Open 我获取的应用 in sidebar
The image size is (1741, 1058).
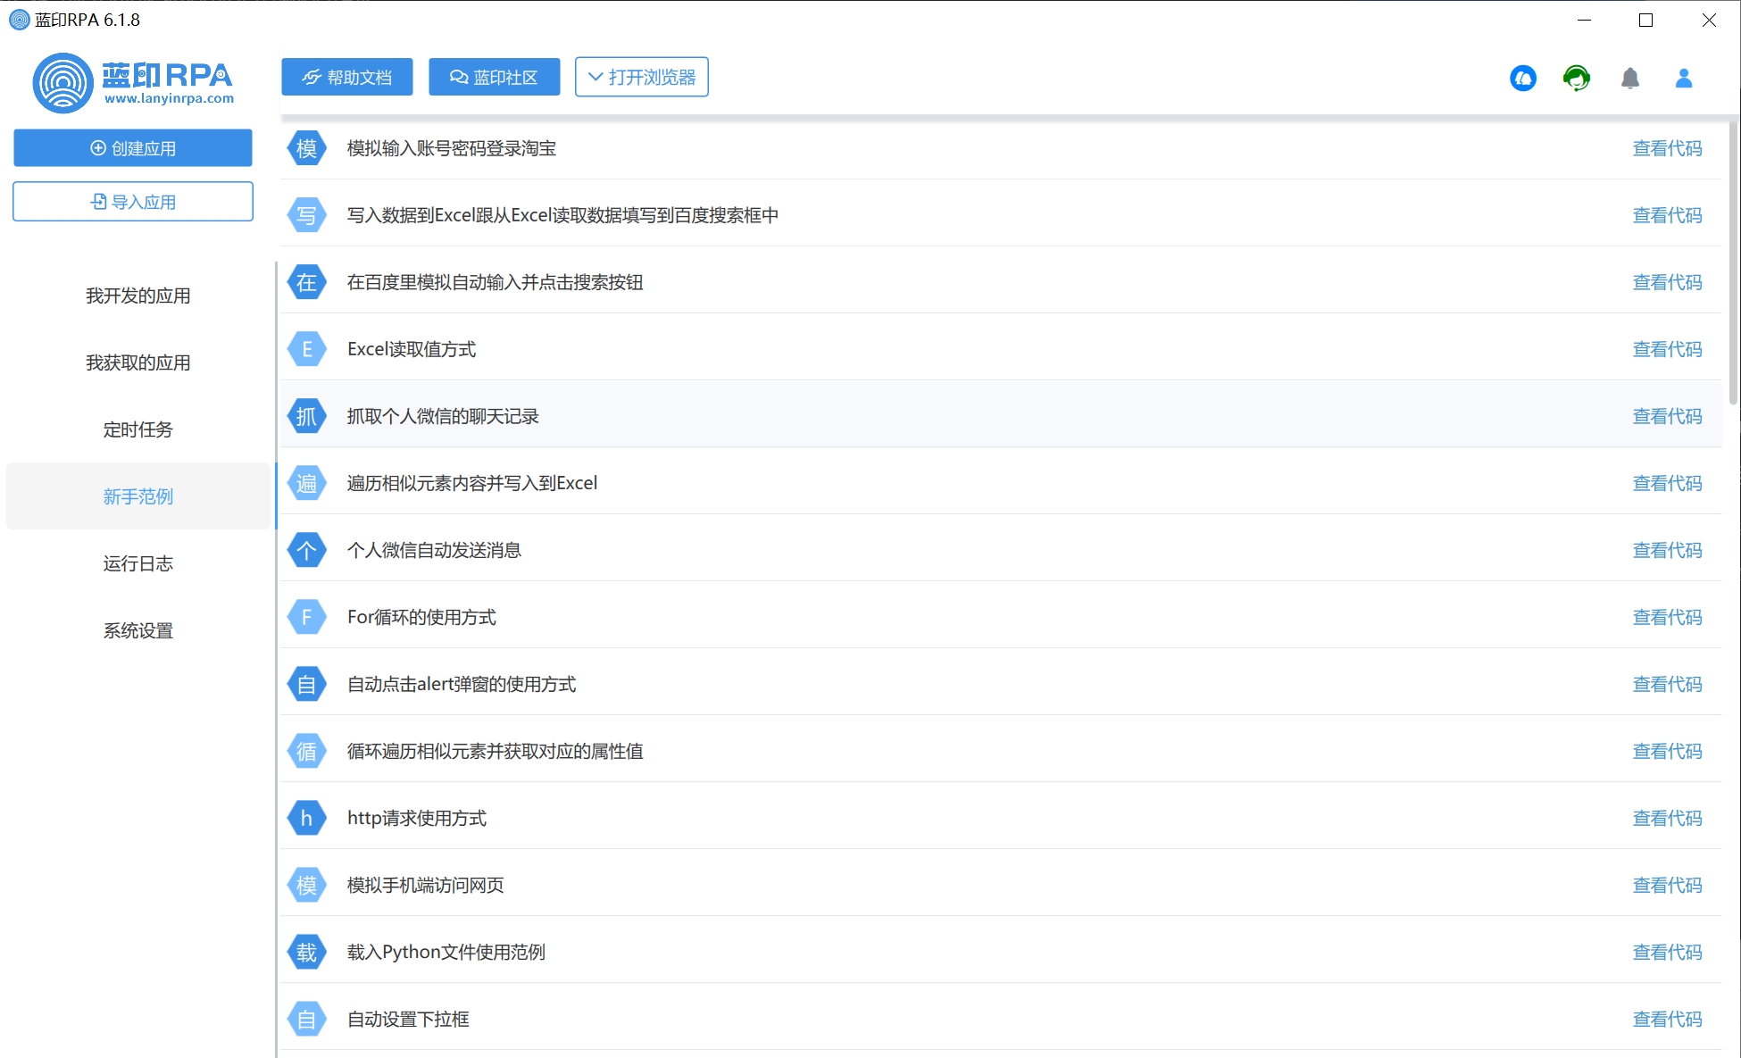tap(137, 362)
